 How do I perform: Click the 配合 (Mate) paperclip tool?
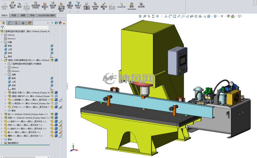click(19, 5)
